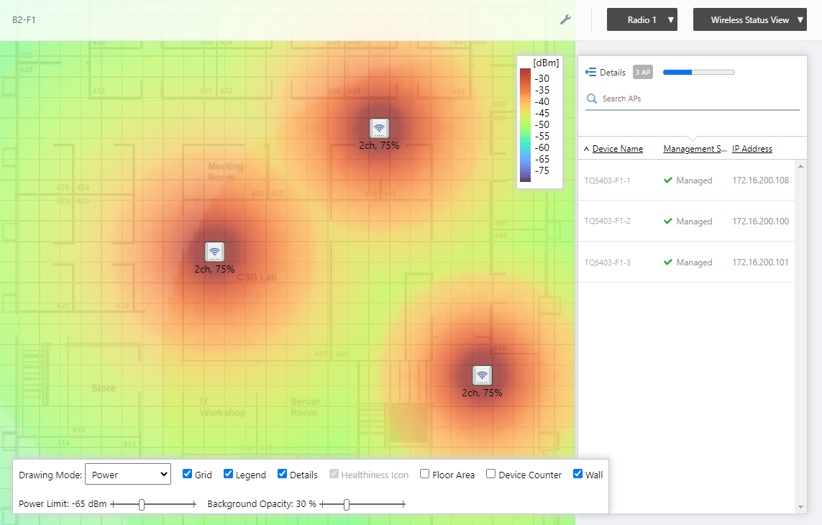
Task: Click the Power Limit slider handle
Action: click(142, 505)
